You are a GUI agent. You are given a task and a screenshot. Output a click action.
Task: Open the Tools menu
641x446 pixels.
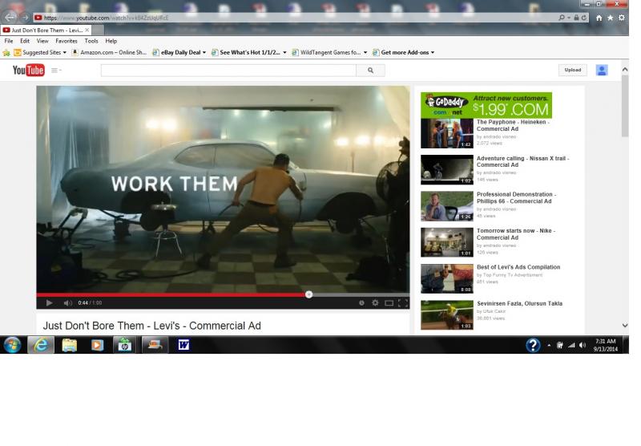coord(91,41)
